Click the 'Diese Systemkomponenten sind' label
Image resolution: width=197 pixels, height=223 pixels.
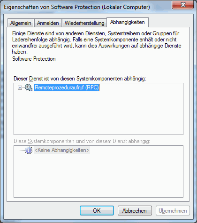[x=82, y=141]
